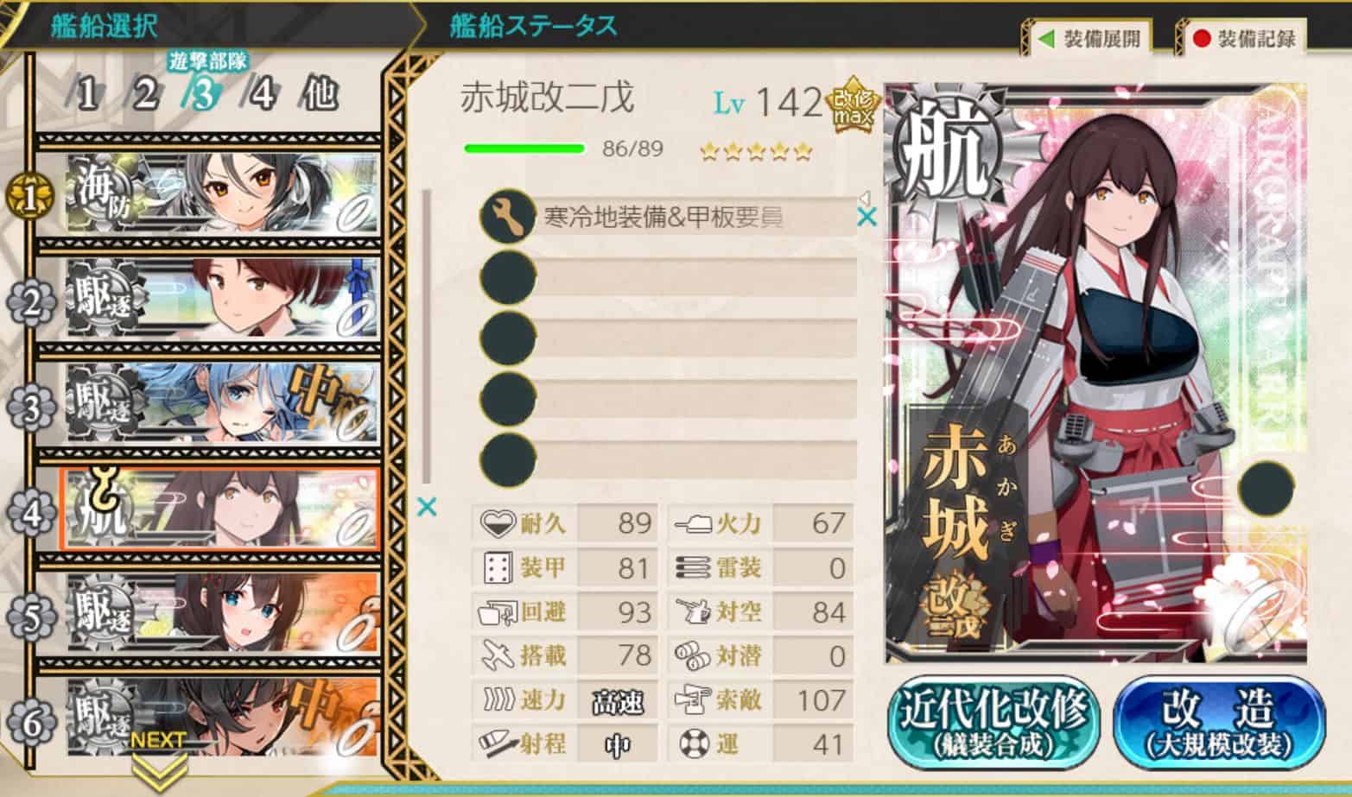Click the flagship number 1 badge
Viewport: 1352px width, 797px height.
tap(29, 198)
